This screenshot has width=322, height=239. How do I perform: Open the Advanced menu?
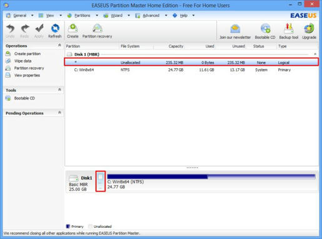[x=151, y=16]
